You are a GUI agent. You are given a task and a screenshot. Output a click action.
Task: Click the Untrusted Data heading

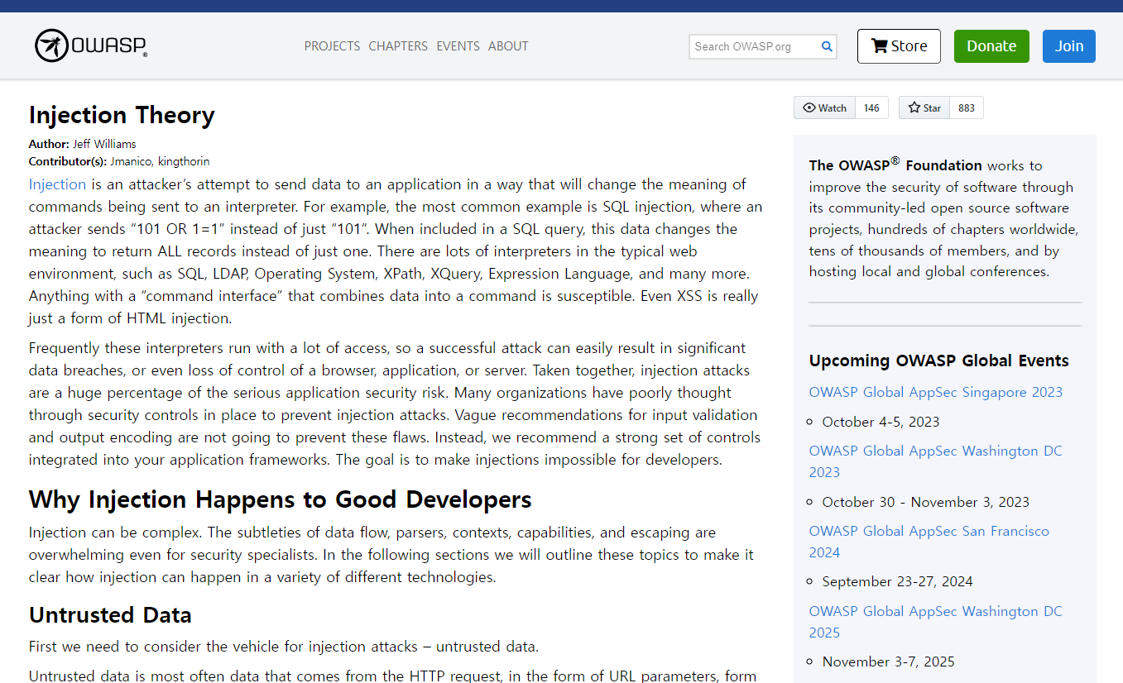[x=110, y=615]
